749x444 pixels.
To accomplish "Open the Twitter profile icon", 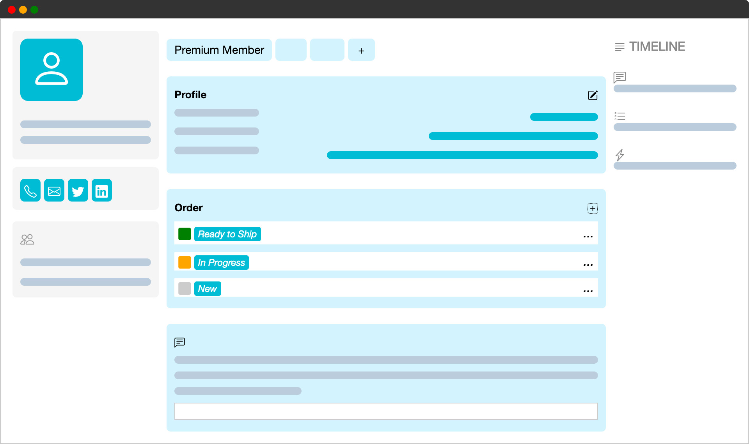I will click(x=78, y=191).
